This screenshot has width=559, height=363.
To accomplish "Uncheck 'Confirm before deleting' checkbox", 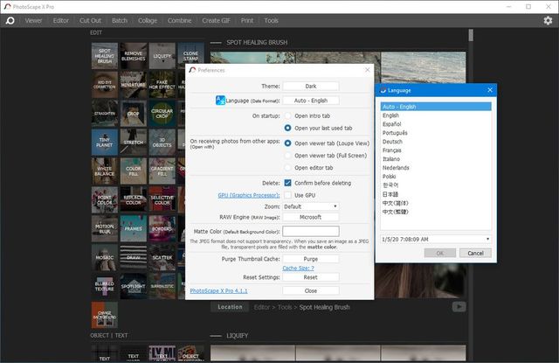I will point(288,183).
